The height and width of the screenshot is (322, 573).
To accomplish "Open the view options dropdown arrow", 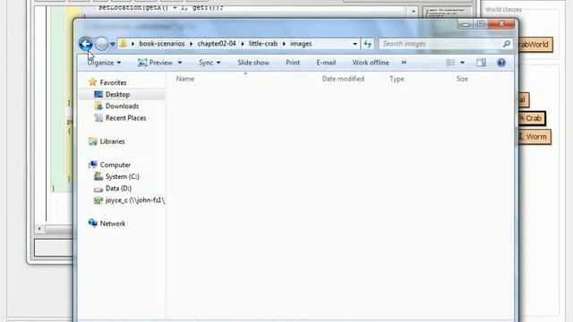I will [x=462, y=63].
